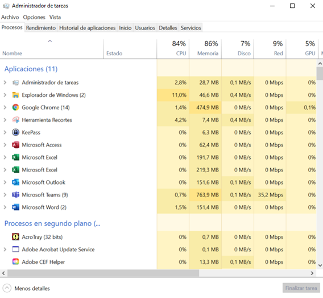Click the Microsoft Access icon
323x298 pixels.
[x=16, y=145]
